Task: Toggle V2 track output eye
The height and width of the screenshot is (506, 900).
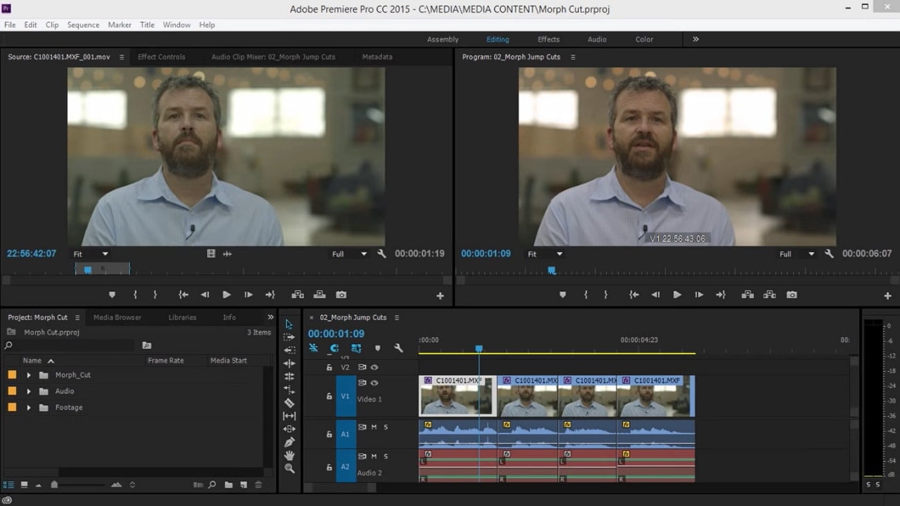Action: (x=375, y=368)
